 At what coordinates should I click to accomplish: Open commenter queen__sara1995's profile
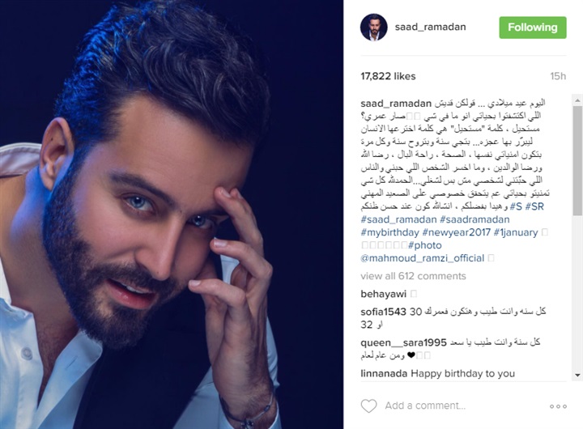403,342
